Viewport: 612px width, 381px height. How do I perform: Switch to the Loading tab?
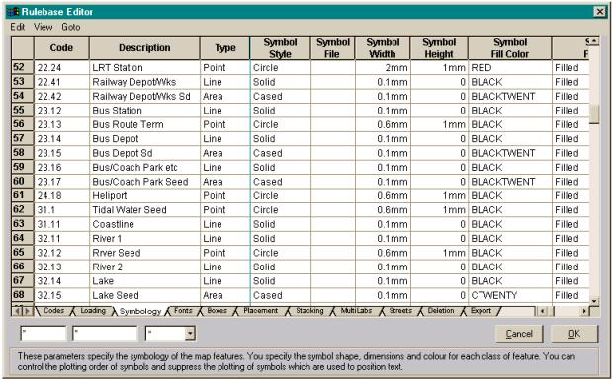click(x=93, y=311)
